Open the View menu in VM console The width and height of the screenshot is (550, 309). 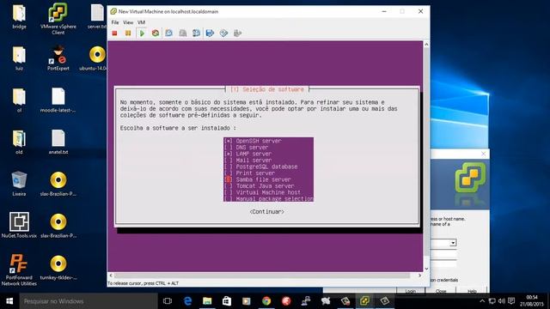[x=128, y=22]
